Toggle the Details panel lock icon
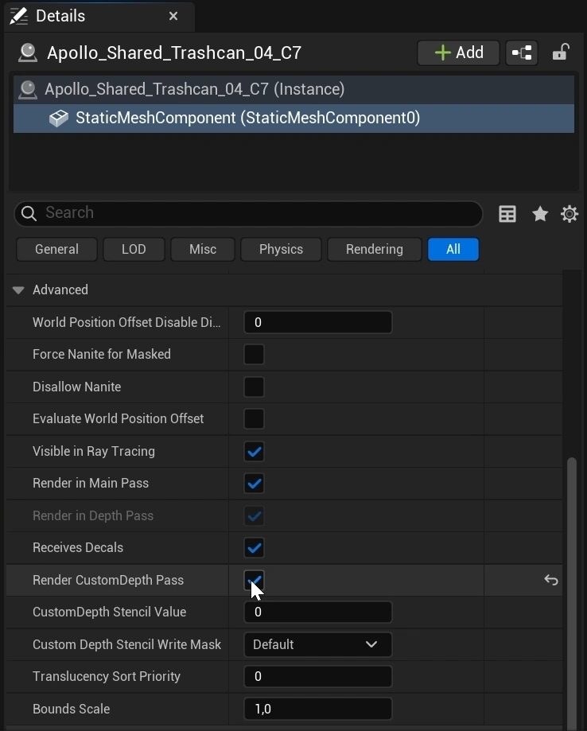The image size is (587, 731). coord(561,52)
